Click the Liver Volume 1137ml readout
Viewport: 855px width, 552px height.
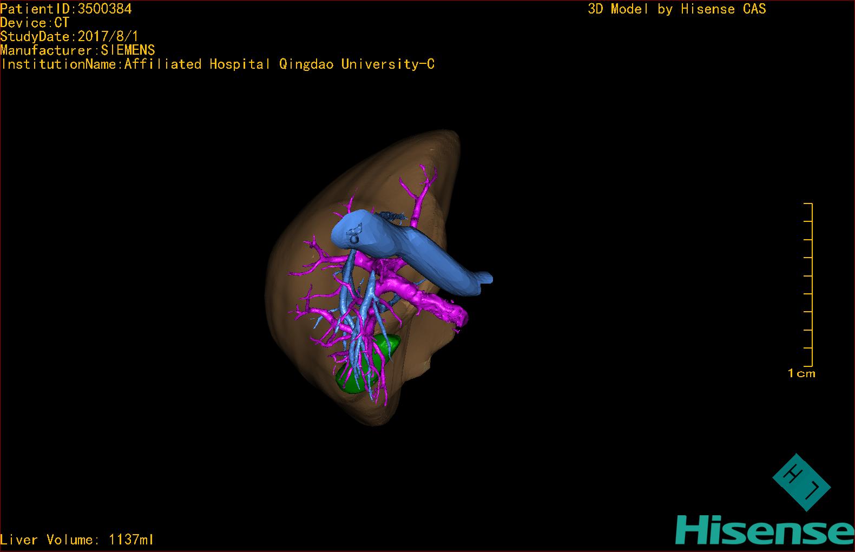77,540
